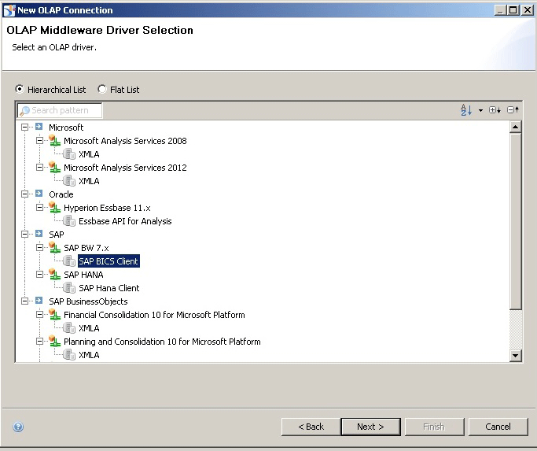Select the SAP BICS Client driver

pos(109,261)
